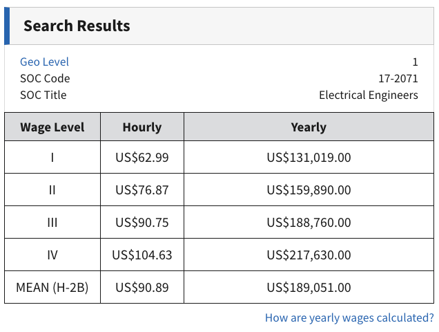
Task: Click the Geo Level link
Action: pos(44,62)
